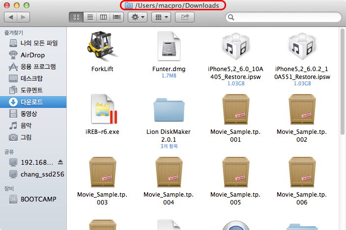Screen dimensions: 346x230
Task: Eject the 192.168... shared server
Action: [60, 162]
